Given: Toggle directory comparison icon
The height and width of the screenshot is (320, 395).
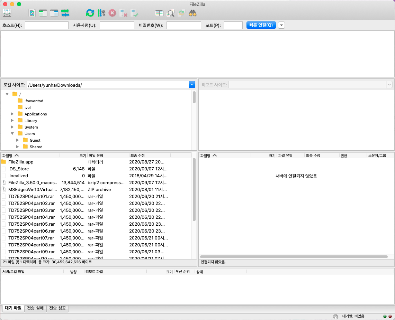Looking at the screenshot, I should pos(171,13).
